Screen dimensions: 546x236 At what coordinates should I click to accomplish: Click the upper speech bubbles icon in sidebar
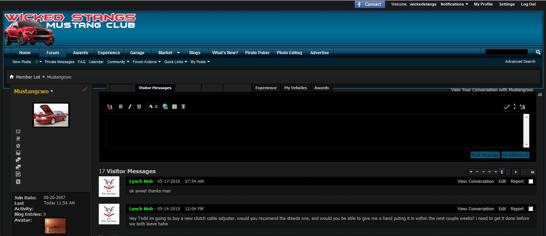click(x=18, y=160)
